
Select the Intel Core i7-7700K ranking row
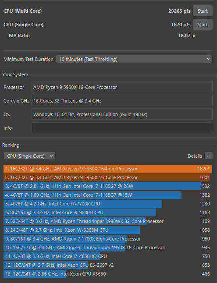pyautogui.click(x=108, y=204)
